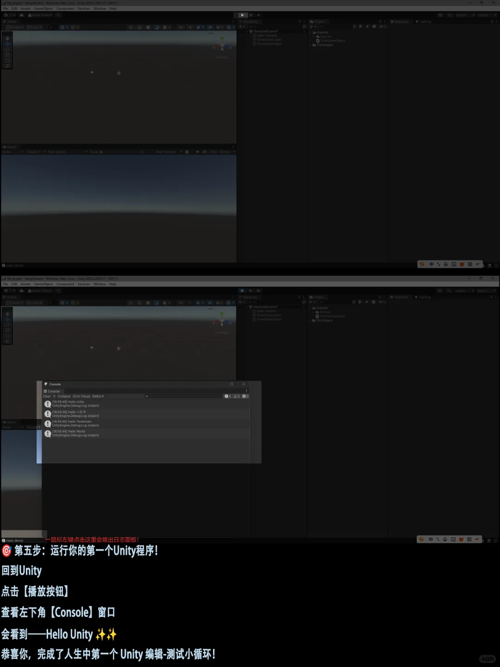The image size is (500, 667).
Task: Click Step button in lower Unity window
Action: [x=259, y=291]
